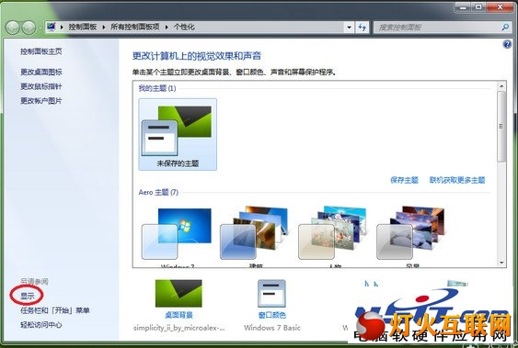
Task: Click the 联机获取更多主题 link
Action: coord(457,180)
